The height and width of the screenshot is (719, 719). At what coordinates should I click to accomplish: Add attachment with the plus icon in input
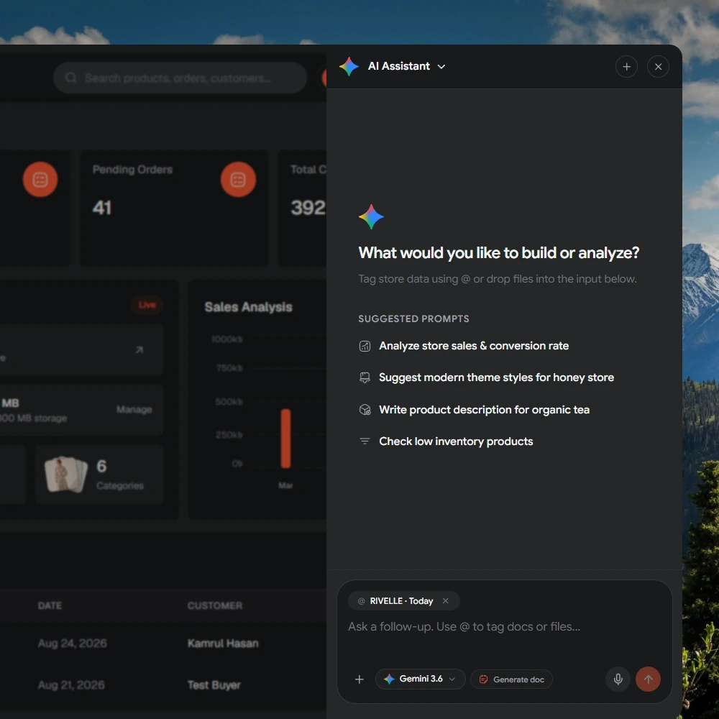coord(359,679)
